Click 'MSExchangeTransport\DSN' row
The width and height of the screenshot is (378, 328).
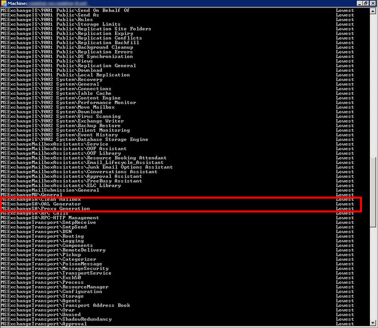point(177,231)
